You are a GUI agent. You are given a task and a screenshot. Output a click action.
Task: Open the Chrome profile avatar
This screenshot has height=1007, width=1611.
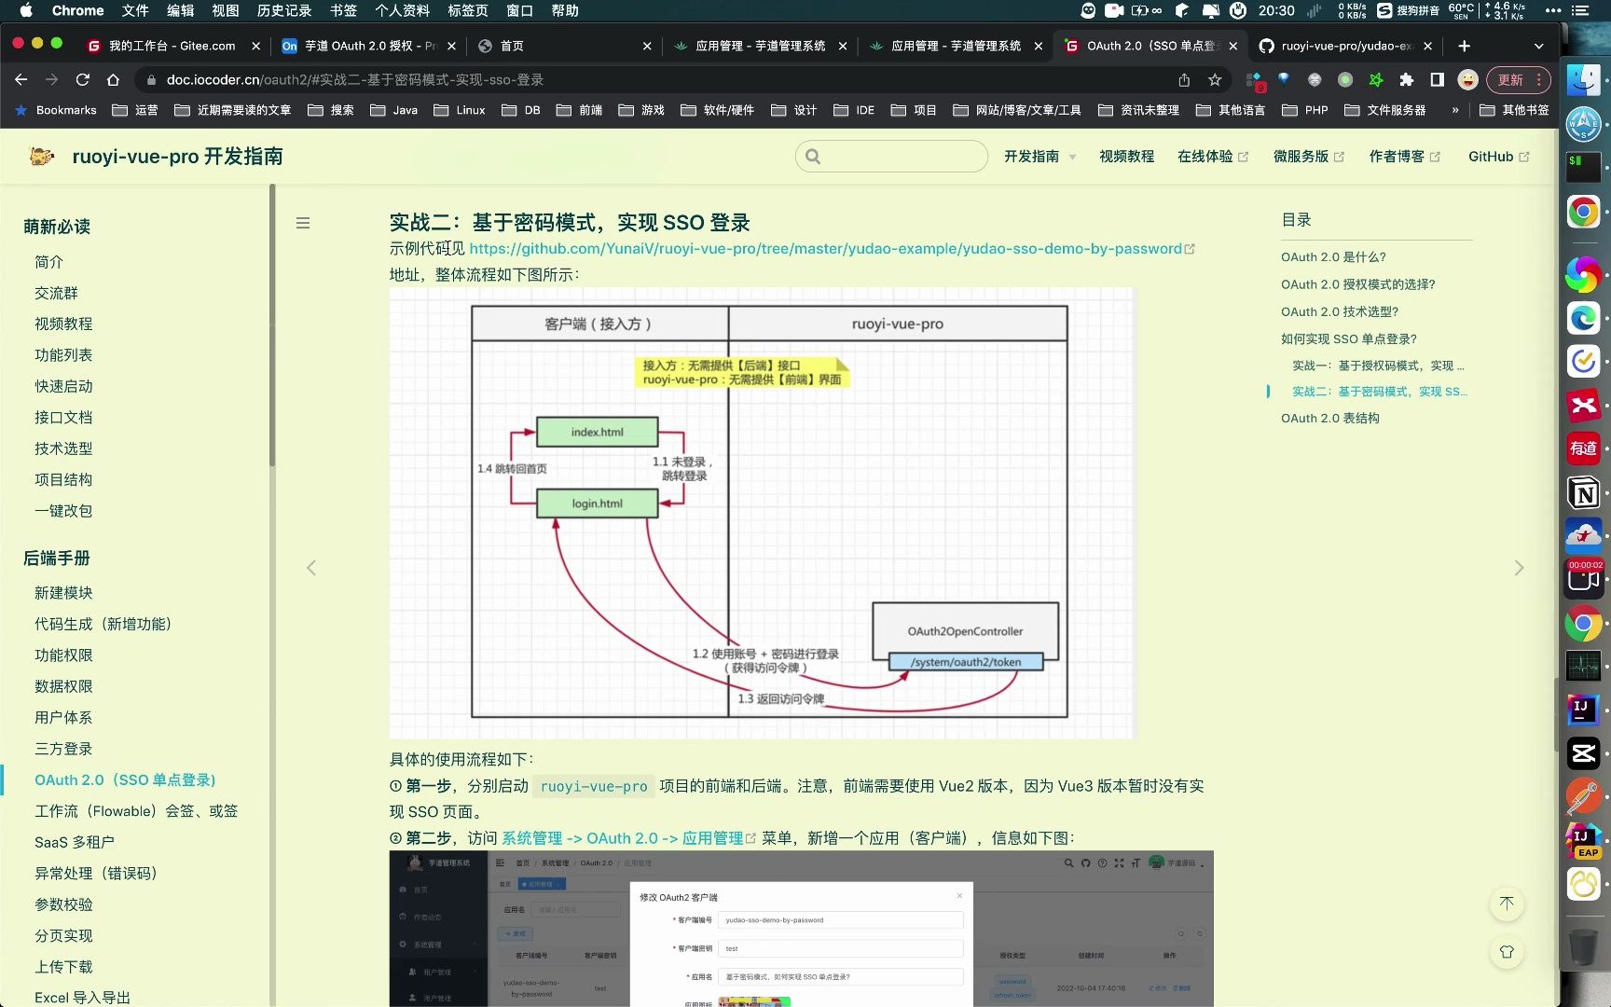pos(1467,80)
